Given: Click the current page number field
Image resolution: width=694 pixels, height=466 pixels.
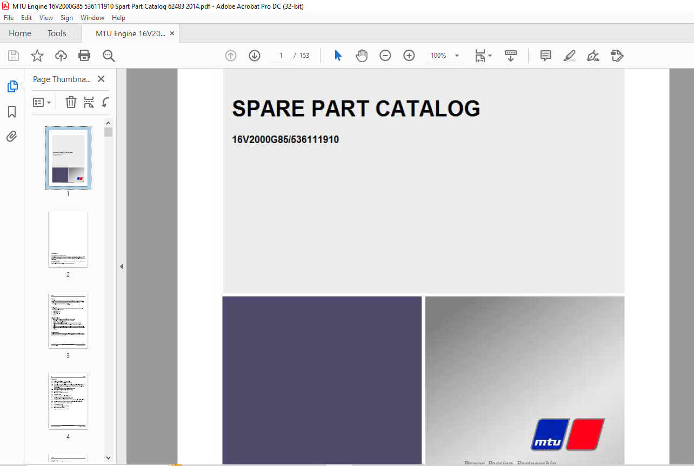Looking at the screenshot, I should pos(281,56).
